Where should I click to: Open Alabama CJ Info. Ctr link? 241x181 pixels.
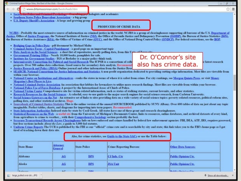click(115, 156)
